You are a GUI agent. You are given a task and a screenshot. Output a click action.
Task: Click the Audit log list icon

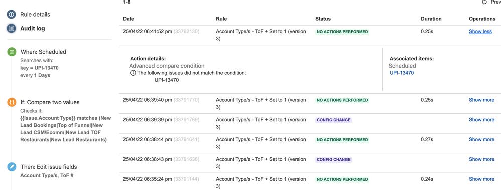pos(12,29)
